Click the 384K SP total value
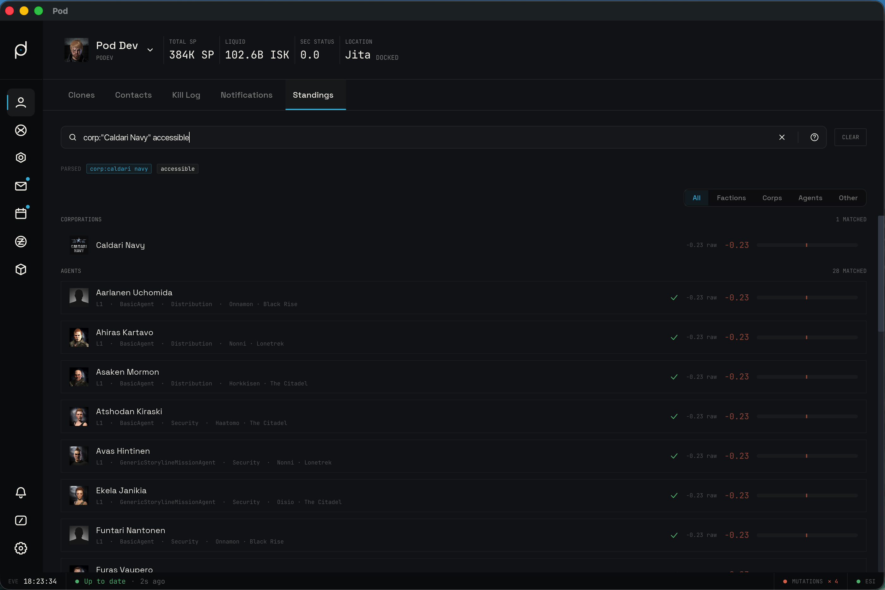The width and height of the screenshot is (885, 590). tap(192, 55)
